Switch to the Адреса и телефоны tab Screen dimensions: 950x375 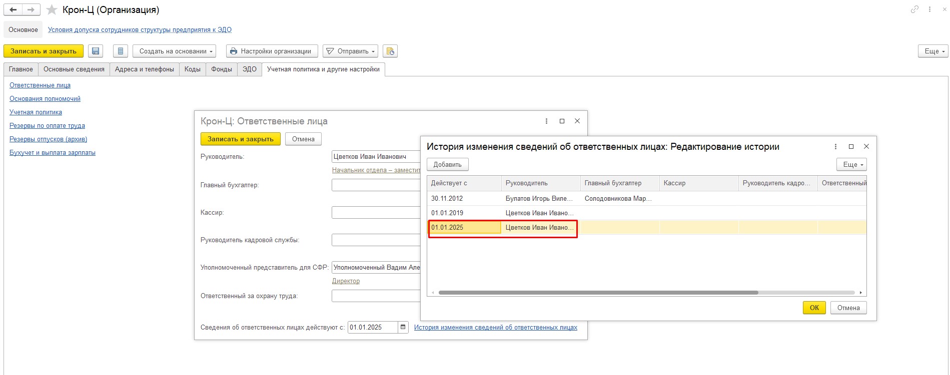(x=144, y=69)
